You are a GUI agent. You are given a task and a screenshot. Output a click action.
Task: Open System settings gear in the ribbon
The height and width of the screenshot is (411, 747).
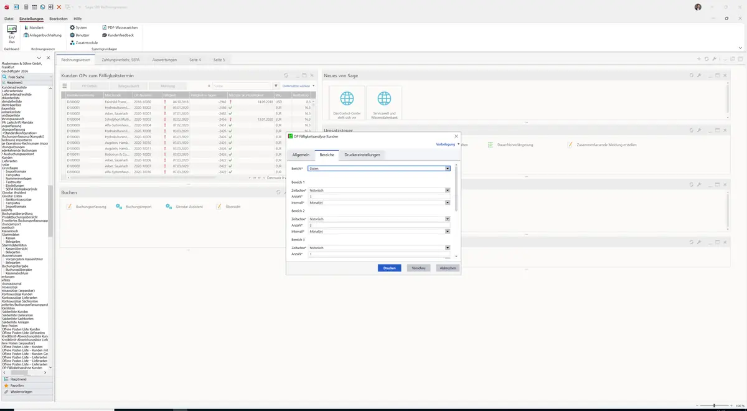pyautogui.click(x=78, y=27)
